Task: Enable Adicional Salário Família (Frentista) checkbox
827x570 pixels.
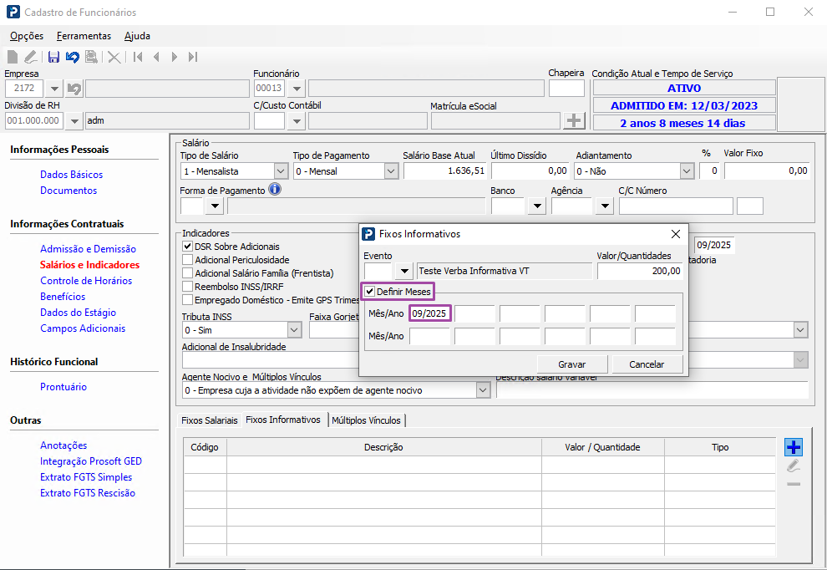Action: tap(187, 272)
